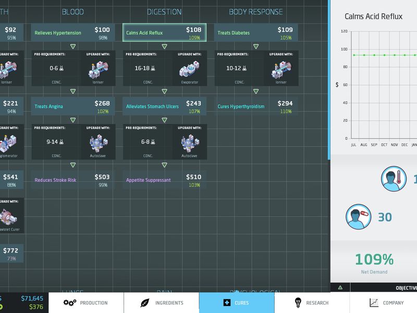This screenshot has width=417, height=313.
Task: Click the $376 income value
Action: coord(36,307)
